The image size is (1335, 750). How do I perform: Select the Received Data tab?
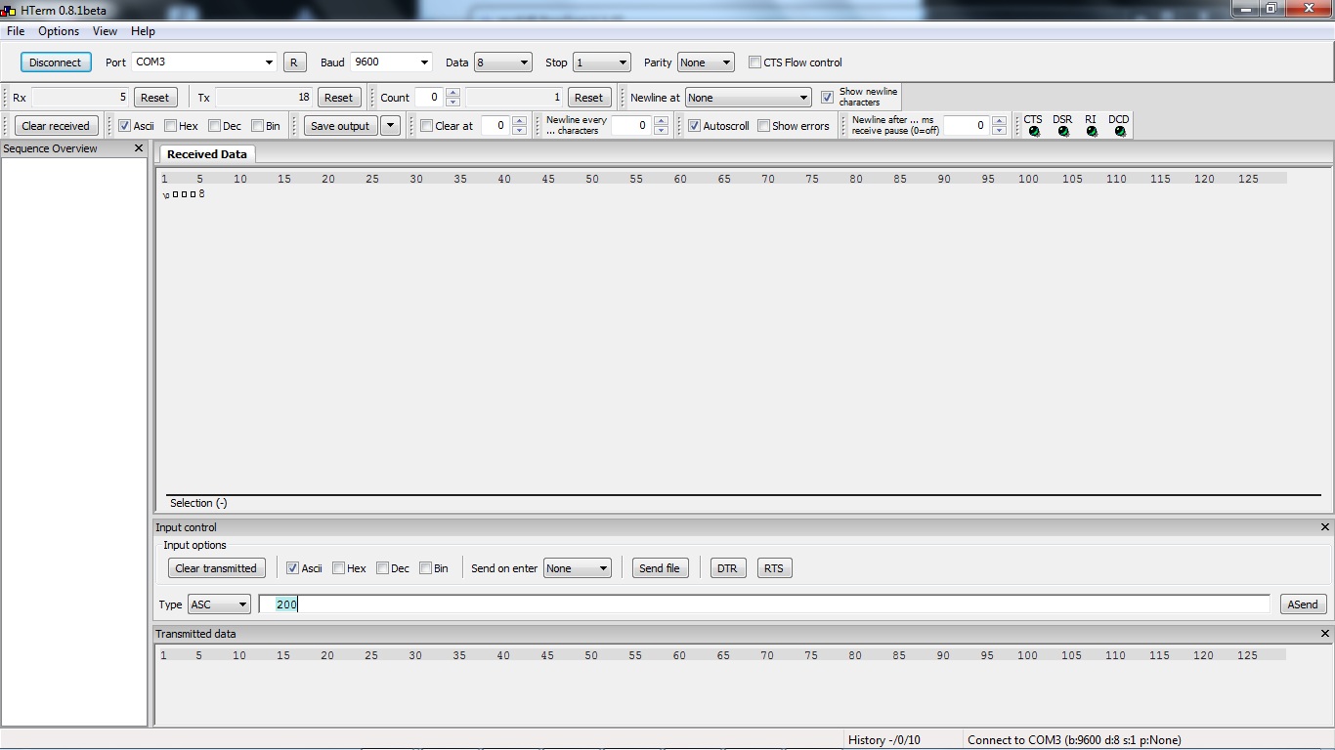point(207,154)
